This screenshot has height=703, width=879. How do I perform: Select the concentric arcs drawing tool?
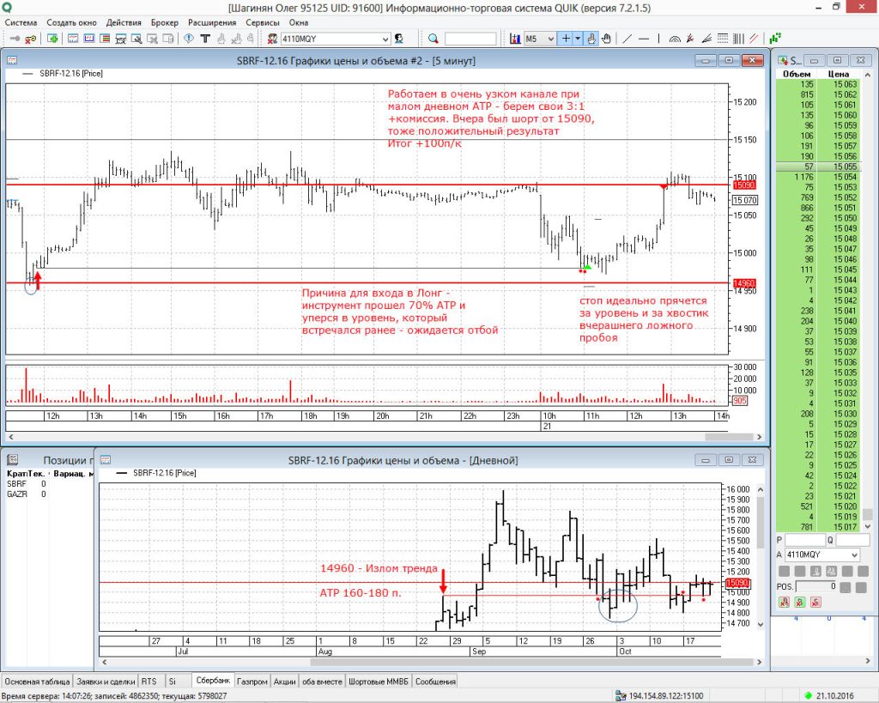click(675, 39)
